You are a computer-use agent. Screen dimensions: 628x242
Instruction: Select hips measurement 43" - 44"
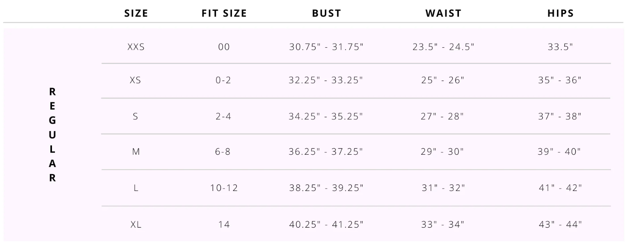pyautogui.click(x=560, y=225)
